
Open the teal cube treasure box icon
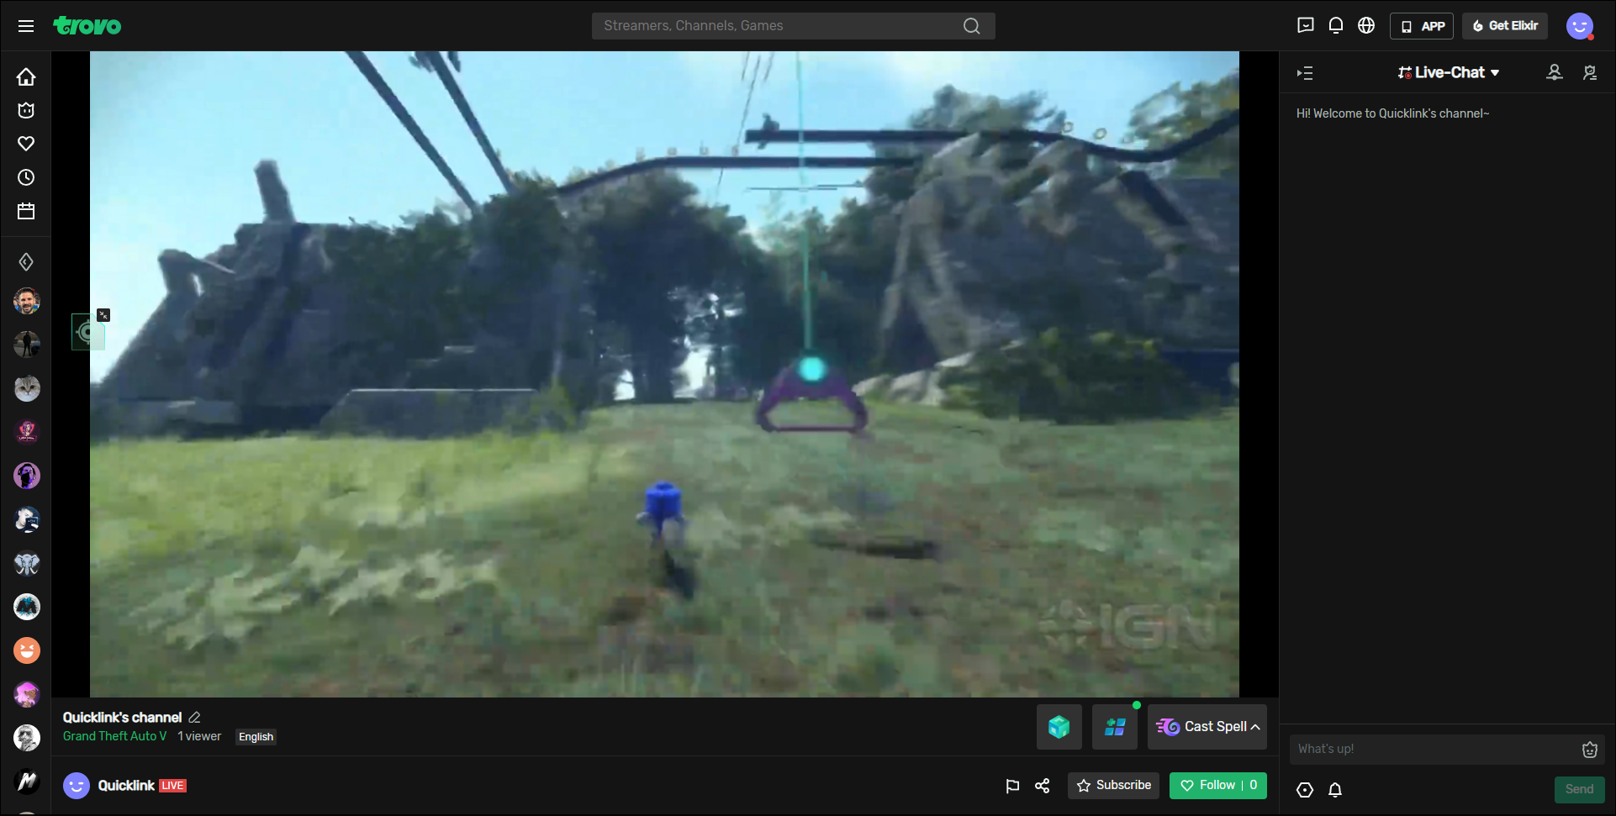[x=1059, y=727]
